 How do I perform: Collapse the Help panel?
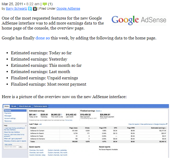tap(26, 126)
